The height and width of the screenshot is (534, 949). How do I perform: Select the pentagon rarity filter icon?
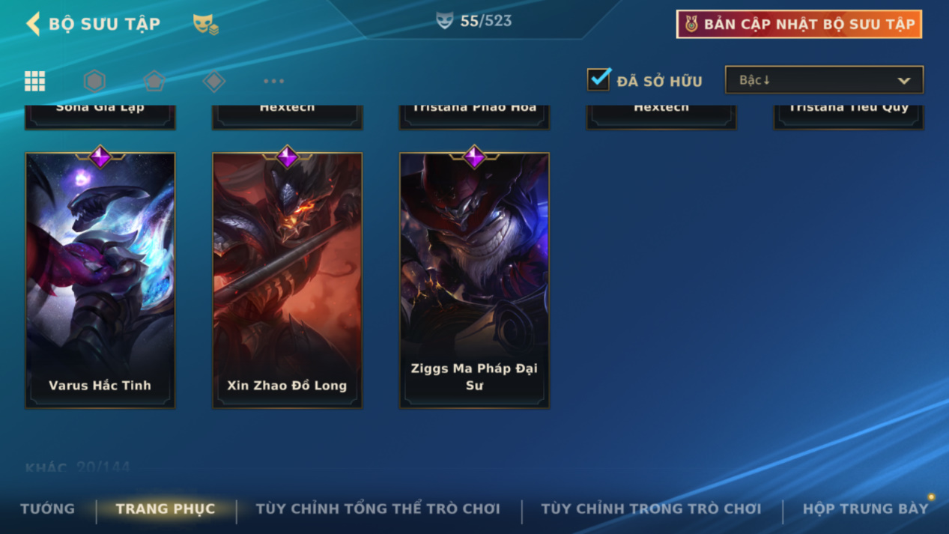pos(154,81)
